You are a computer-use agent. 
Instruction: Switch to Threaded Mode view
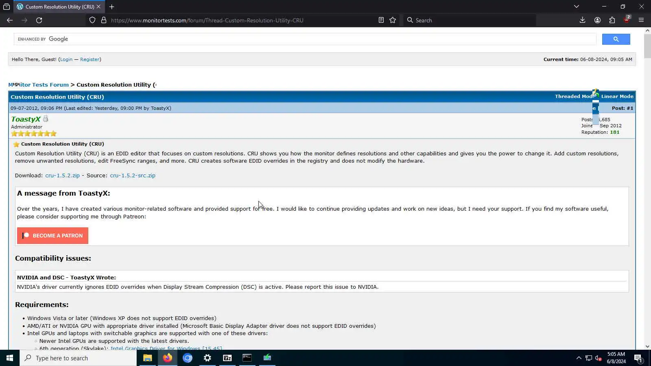[x=574, y=96]
